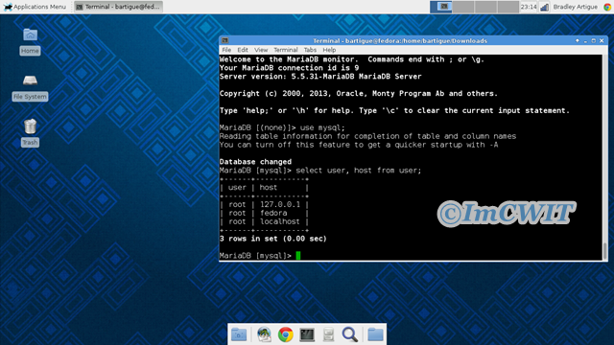
Task: Open the Trash desktop icon
Action: 30,133
